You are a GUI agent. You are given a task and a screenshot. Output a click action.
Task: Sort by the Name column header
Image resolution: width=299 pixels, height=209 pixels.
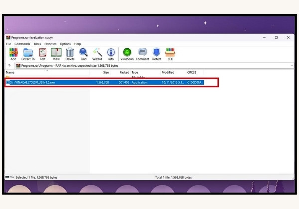(47, 72)
